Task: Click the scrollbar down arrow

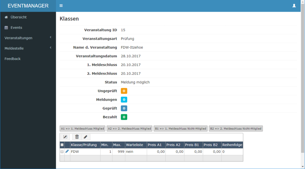Action: point(303,167)
